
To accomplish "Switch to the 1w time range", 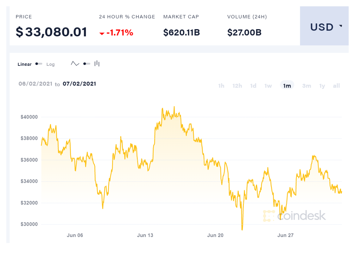I will pyautogui.click(x=268, y=86).
